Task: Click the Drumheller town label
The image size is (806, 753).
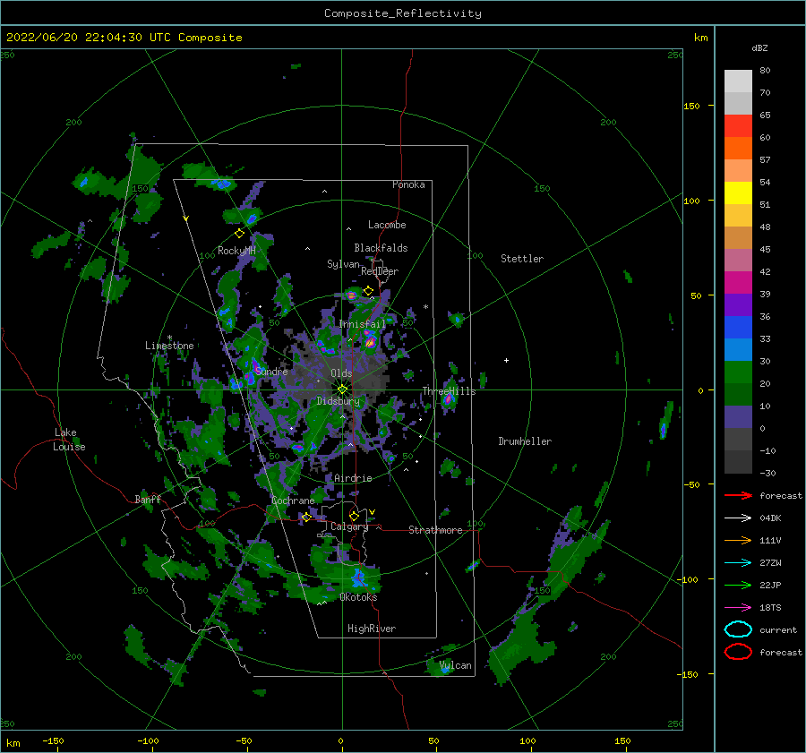Action: tap(525, 441)
